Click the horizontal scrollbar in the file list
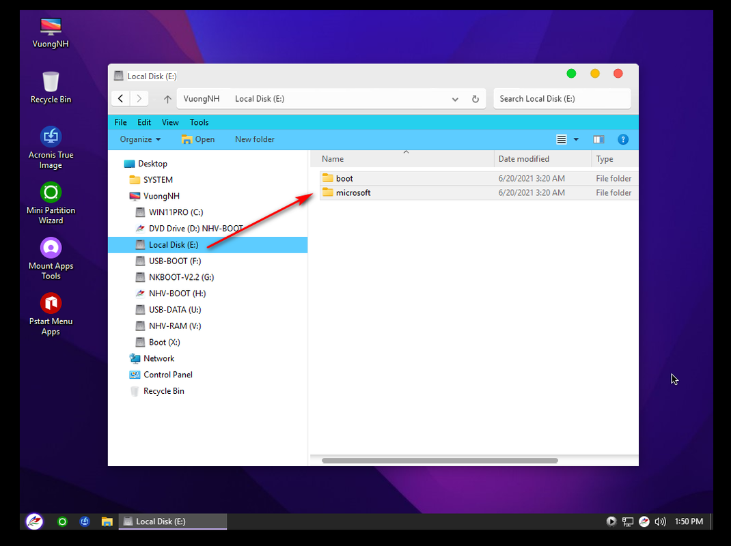 click(x=440, y=461)
